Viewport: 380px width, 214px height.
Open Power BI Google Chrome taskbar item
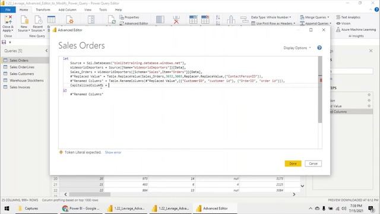point(81,209)
